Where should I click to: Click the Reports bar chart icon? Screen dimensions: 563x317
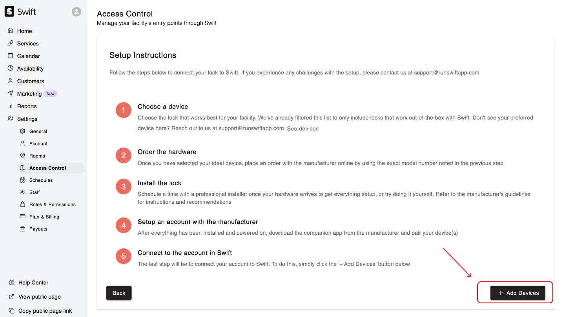point(11,106)
